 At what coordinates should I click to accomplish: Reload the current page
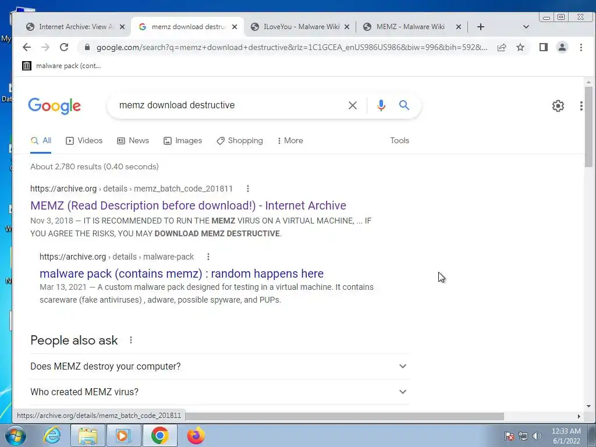[64, 47]
